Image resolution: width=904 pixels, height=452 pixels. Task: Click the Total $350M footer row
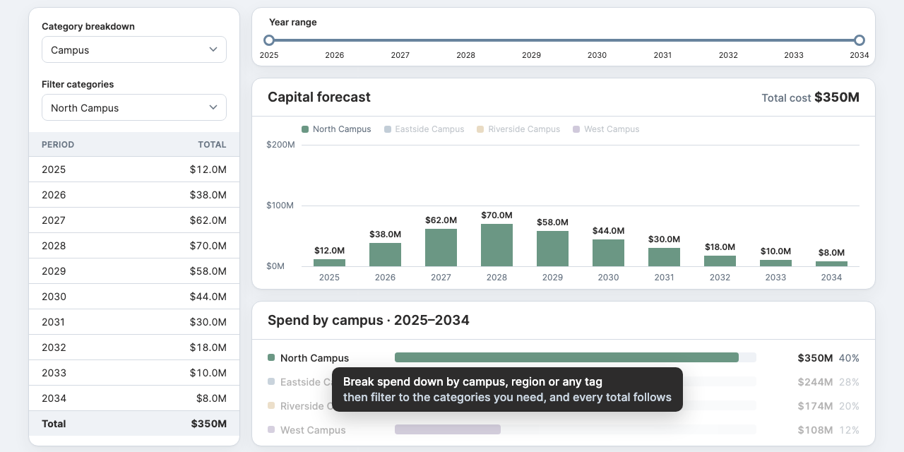click(134, 424)
